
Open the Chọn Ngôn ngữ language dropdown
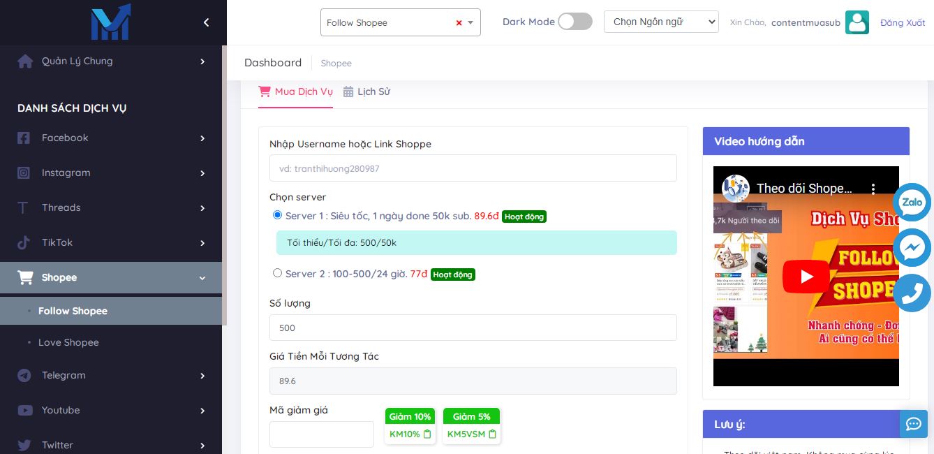point(661,22)
